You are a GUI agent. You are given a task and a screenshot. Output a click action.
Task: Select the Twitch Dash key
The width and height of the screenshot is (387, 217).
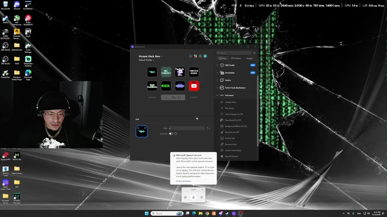pyautogui.click(x=194, y=72)
